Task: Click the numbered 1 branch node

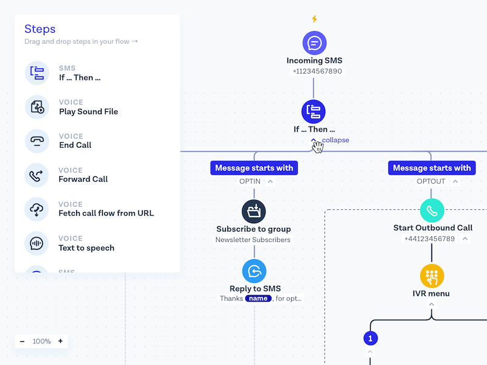Action: (x=371, y=338)
